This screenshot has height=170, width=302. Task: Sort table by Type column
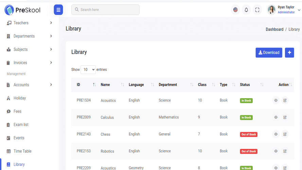(234, 85)
